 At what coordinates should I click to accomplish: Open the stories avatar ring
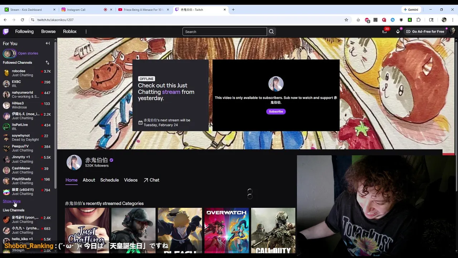point(10,53)
